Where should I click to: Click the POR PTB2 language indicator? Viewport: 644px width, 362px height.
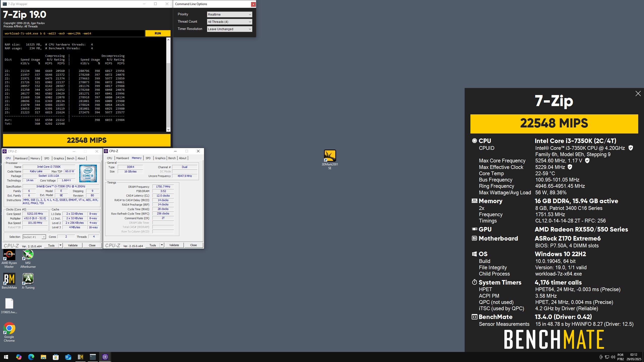coord(620,357)
